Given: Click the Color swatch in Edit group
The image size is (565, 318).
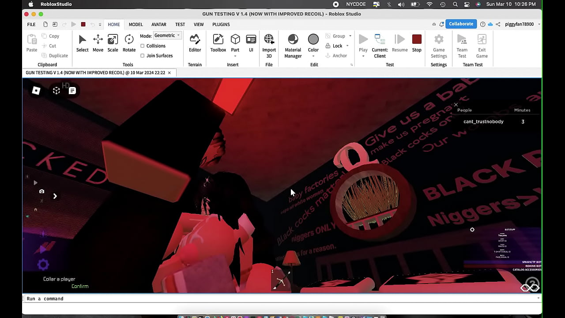Looking at the screenshot, I should tap(313, 40).
